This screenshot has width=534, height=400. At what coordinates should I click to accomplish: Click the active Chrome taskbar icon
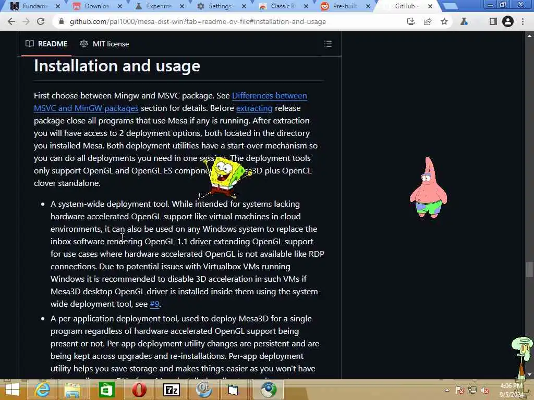tap(269, 390)
